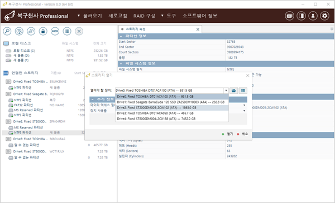Click the 새로고침 menu item

pos(118,16)
